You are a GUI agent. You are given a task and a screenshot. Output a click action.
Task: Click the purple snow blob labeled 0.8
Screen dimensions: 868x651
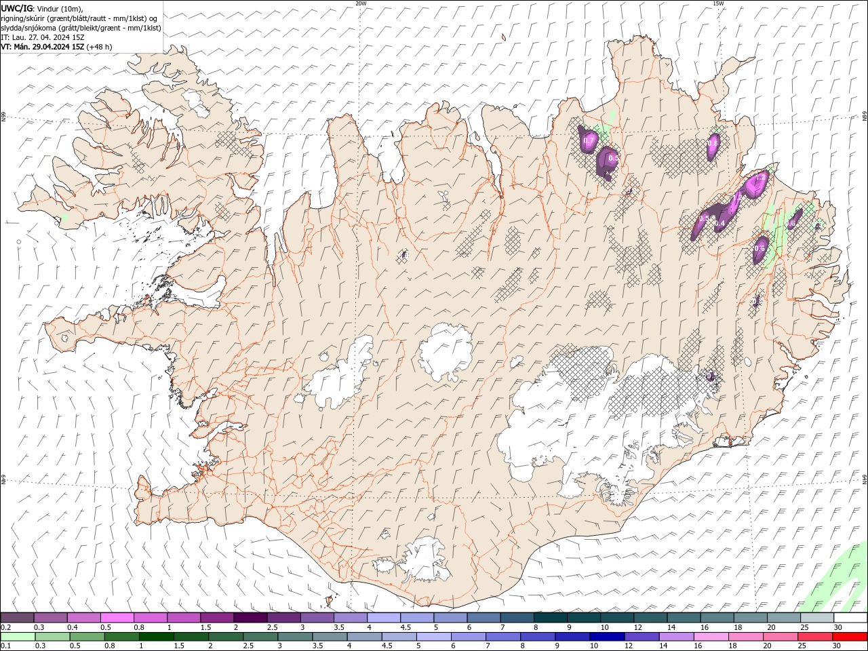click(713, 146)
